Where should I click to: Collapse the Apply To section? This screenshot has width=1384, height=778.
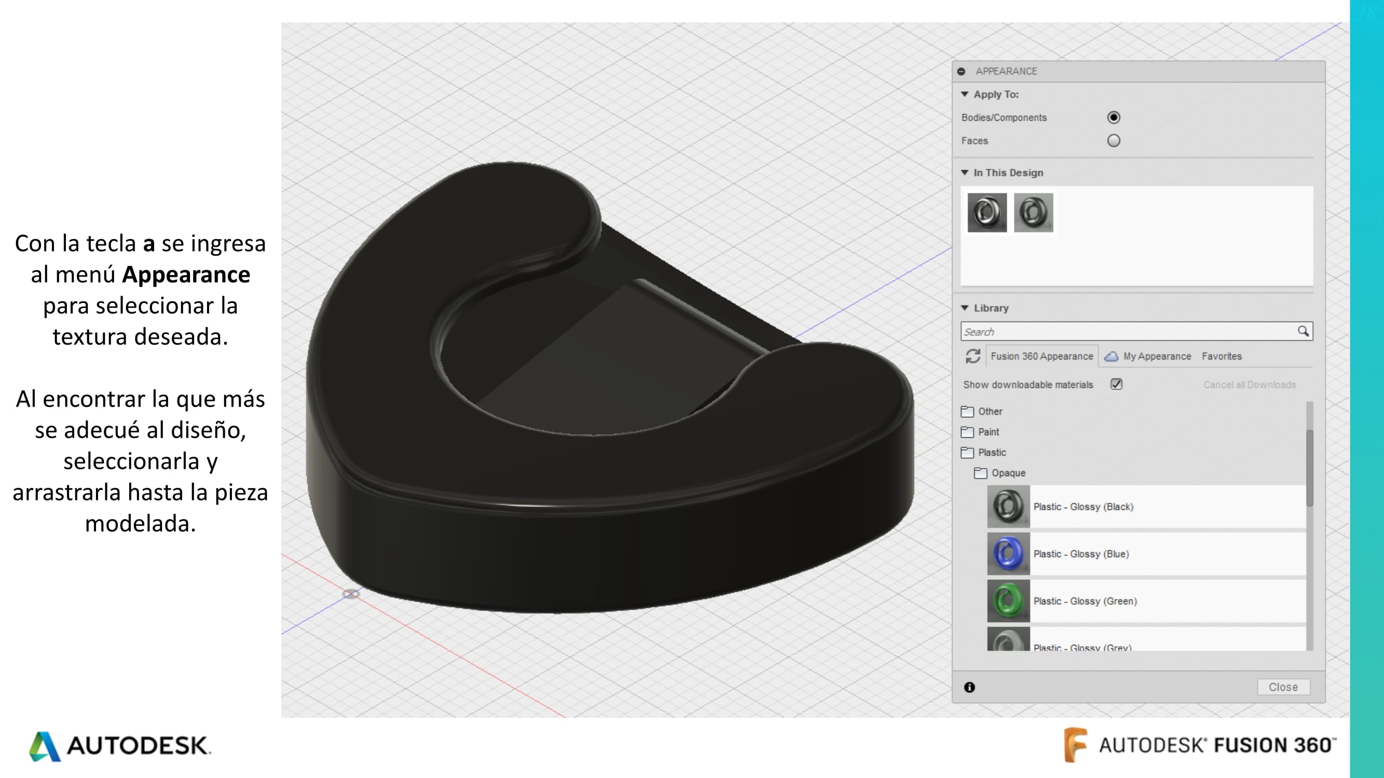coord(967,94)
